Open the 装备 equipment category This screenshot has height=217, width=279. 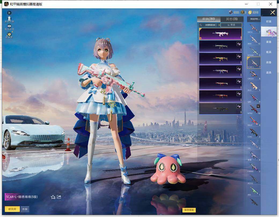pos(269,42)
